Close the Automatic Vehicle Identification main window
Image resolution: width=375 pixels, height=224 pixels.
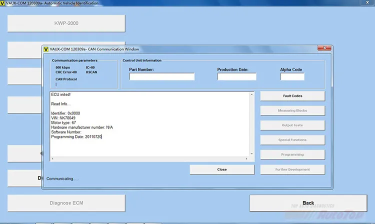[x=367, y=2]
